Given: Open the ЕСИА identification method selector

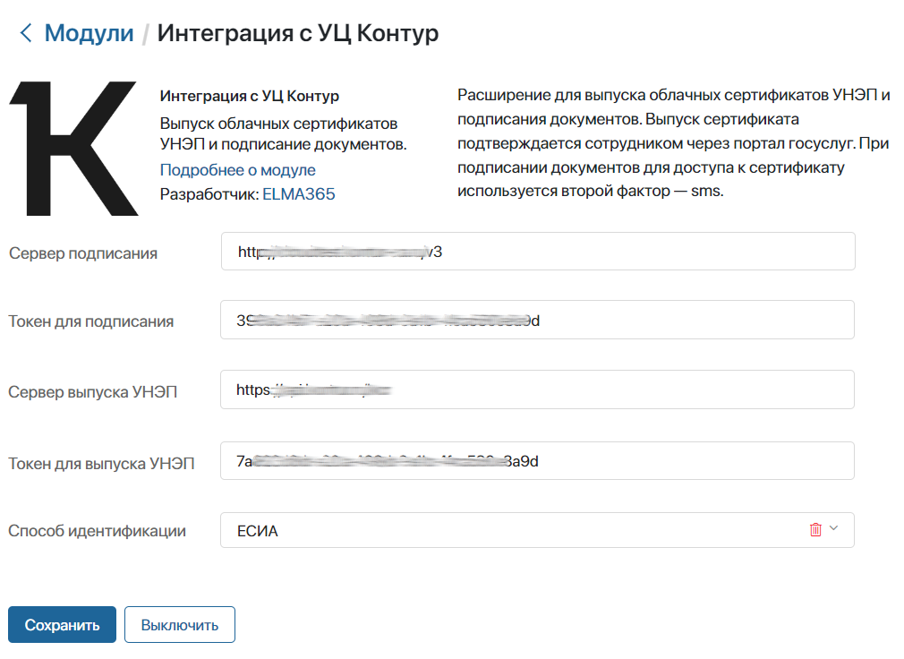Looking at the screenshot, I should coord(537,530).
